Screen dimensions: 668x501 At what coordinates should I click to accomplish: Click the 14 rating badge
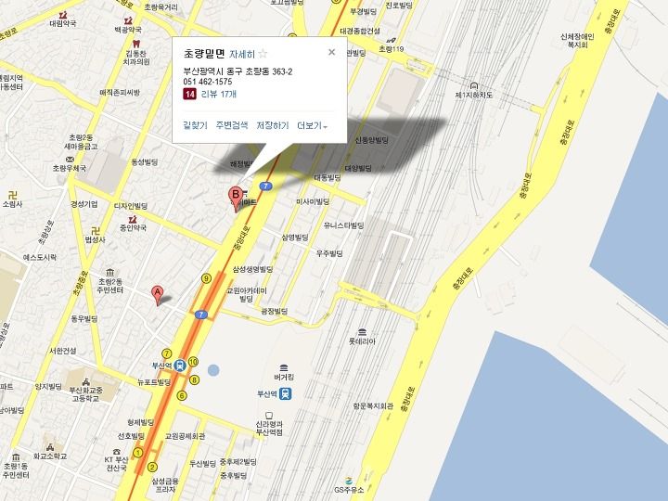pyautogui.click(x=189, y=94)
